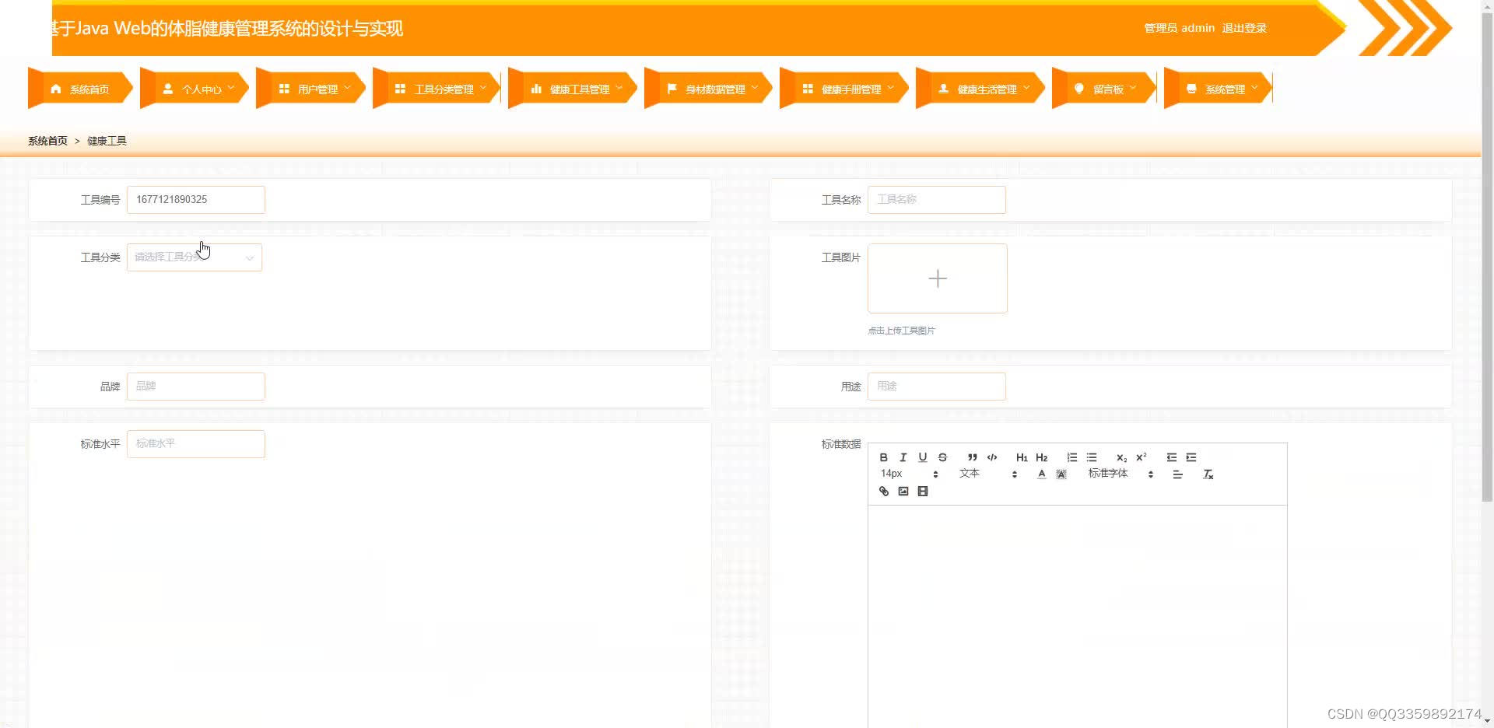Apply Heading 1 style
The height and width of the screenshot is (728, 1494).
(x=1022, y=457)
